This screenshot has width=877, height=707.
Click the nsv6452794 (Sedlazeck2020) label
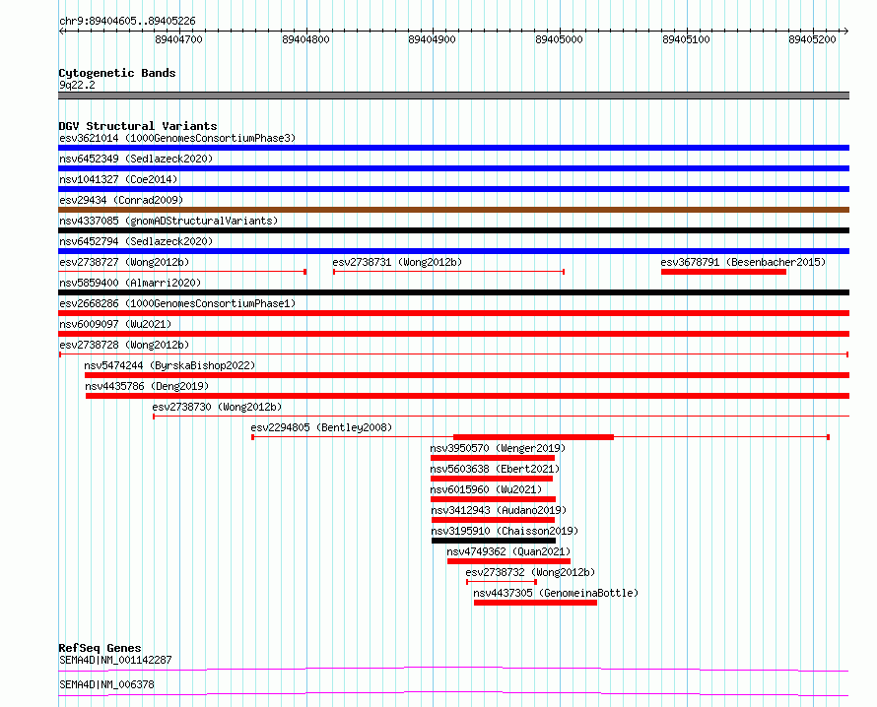tap(136, 241)
